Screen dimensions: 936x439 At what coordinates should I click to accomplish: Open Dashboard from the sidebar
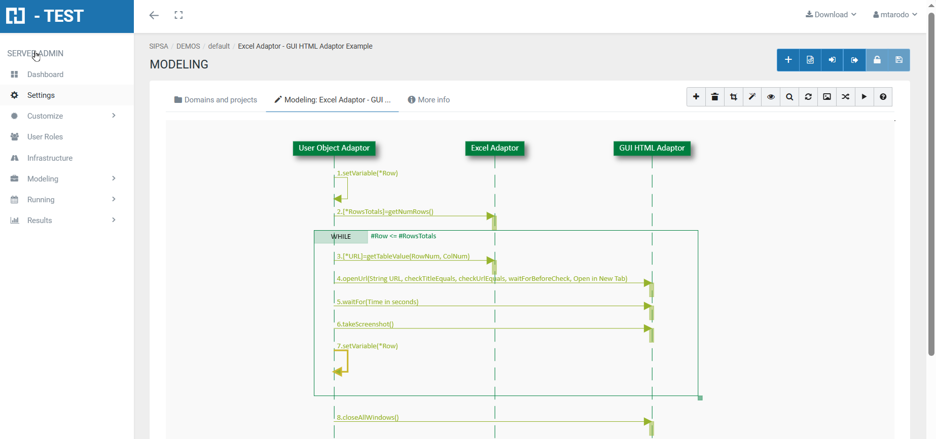pyautogui.click(x=45, y=75)
